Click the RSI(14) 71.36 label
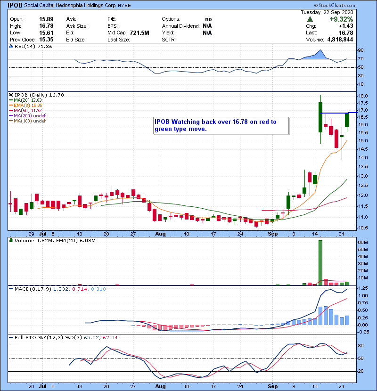 pyautogui.click(x=33, y=46)
